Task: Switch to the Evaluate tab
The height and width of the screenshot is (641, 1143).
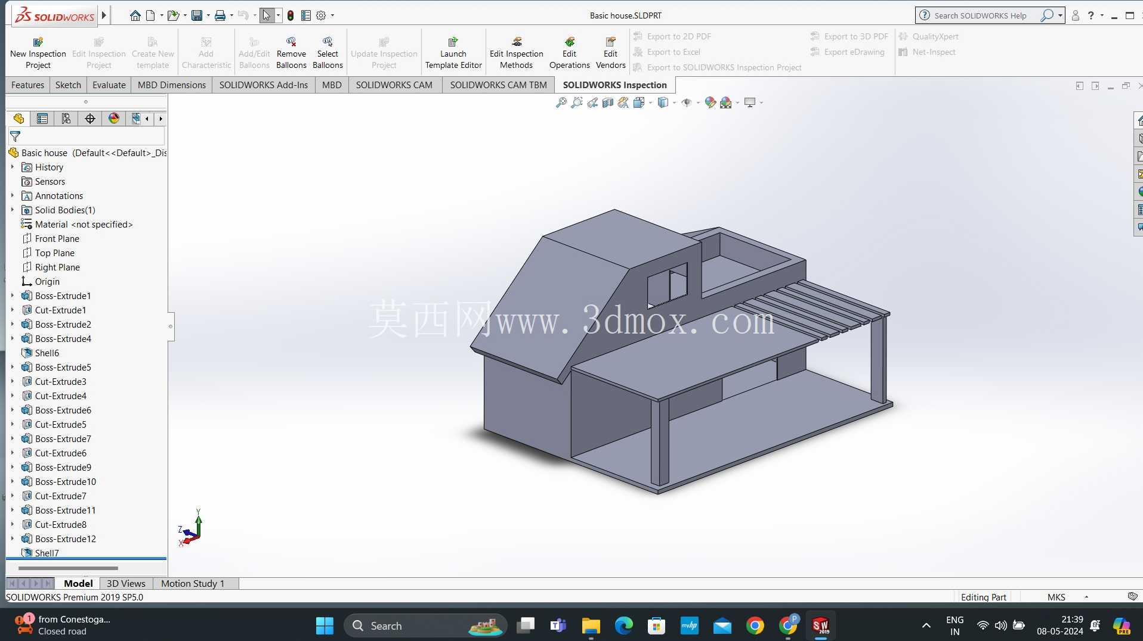Action: point(109,85)
